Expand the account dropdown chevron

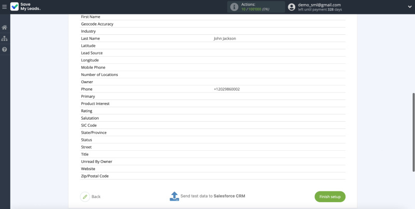pyautogui.click(x=410, y=7)
